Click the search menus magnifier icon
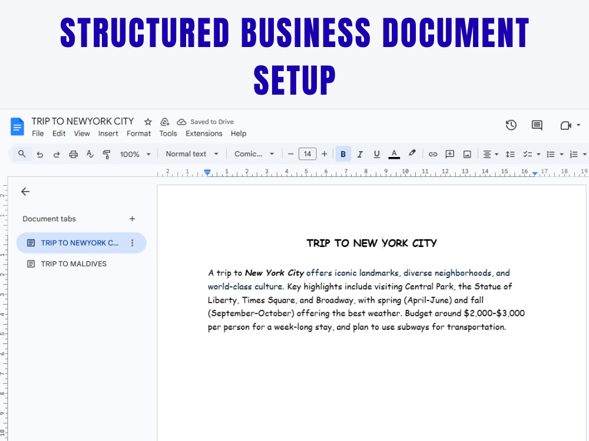This screenshot has width=589, height=441. coord(22,154)
